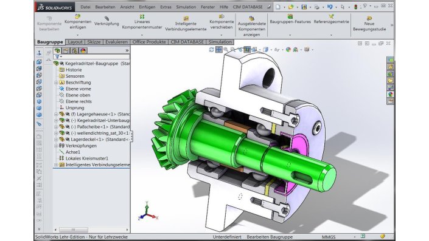The width and height of the screenshot is (429, 241).
Task: Toggle the highlighted pan view button
Action: (x=218, y=49)
